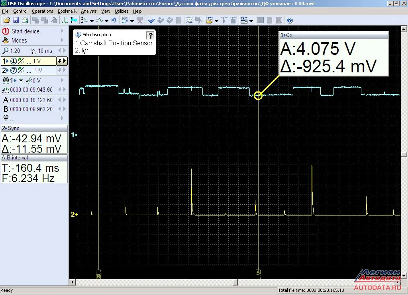Open dropdown next to A:B+C window layout
The width and height of the screenshot is (408, 295).
click(x=251, y=21)
